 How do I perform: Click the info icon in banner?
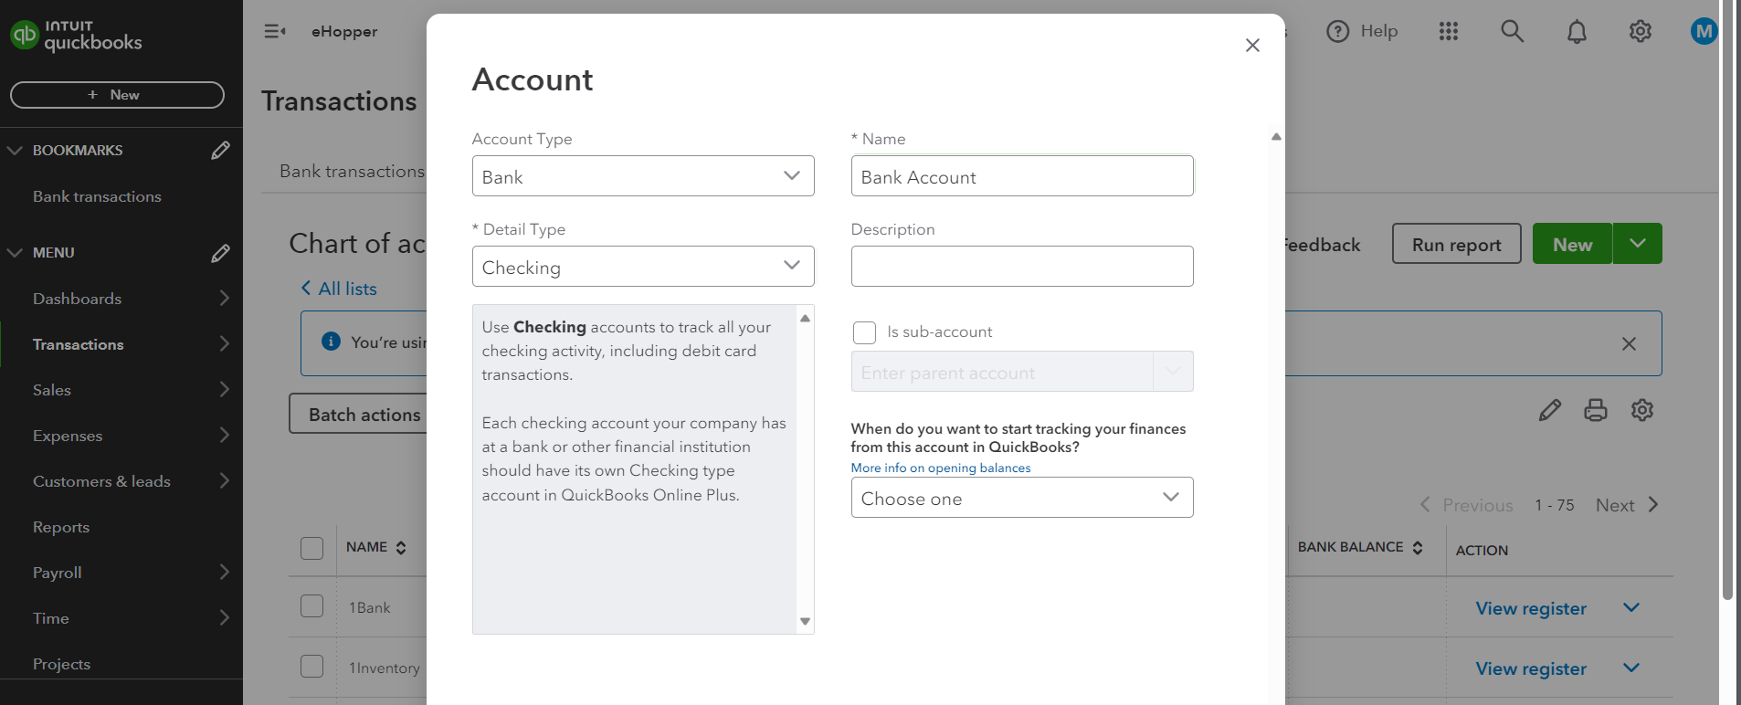coord(332,342)
